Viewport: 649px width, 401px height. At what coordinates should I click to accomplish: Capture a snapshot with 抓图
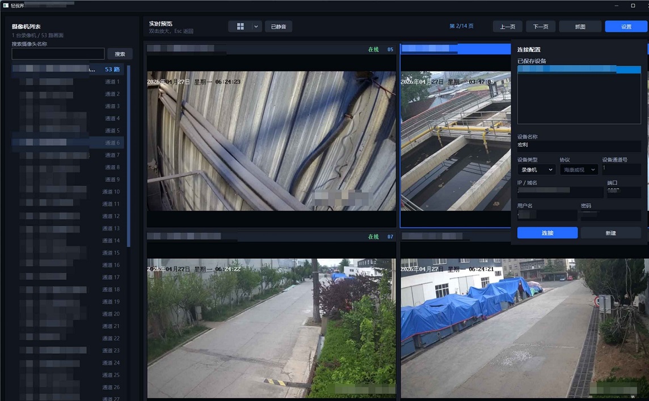pos(580,27)
